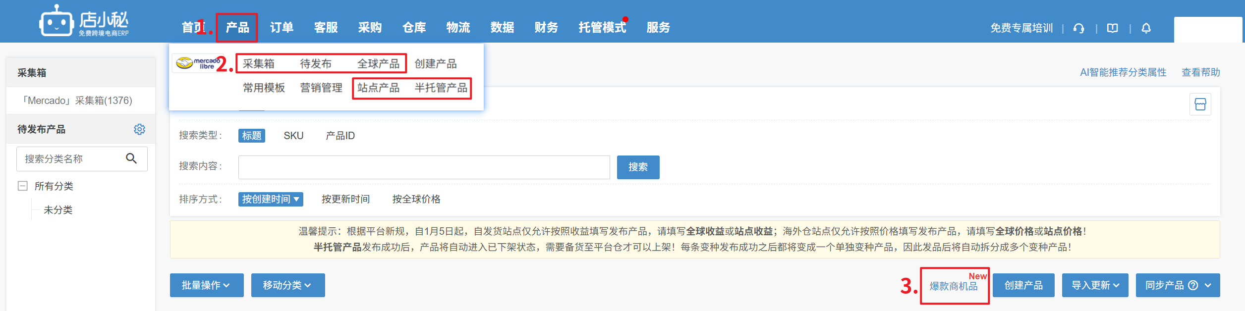Open the 服务 menu
The image size is (1245, 311).
click(x=658, y=28)
